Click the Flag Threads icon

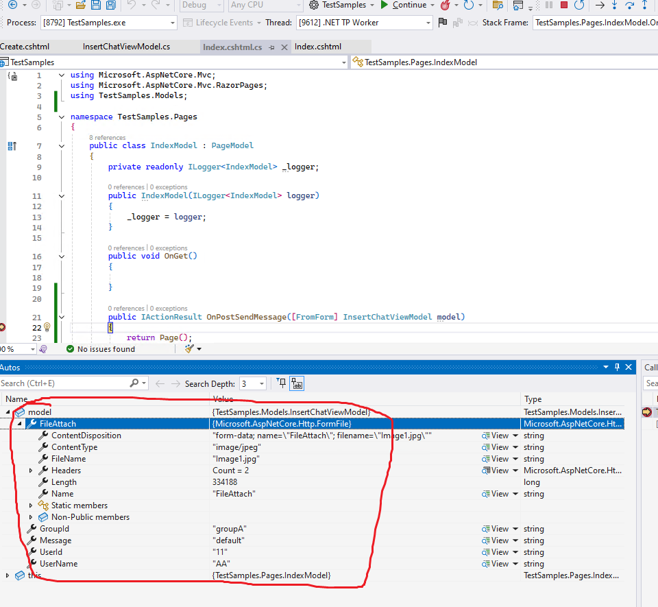442,22
